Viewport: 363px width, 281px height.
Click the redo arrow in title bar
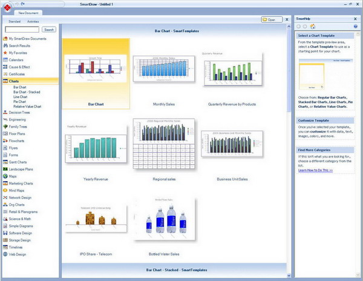pos(23,4)
